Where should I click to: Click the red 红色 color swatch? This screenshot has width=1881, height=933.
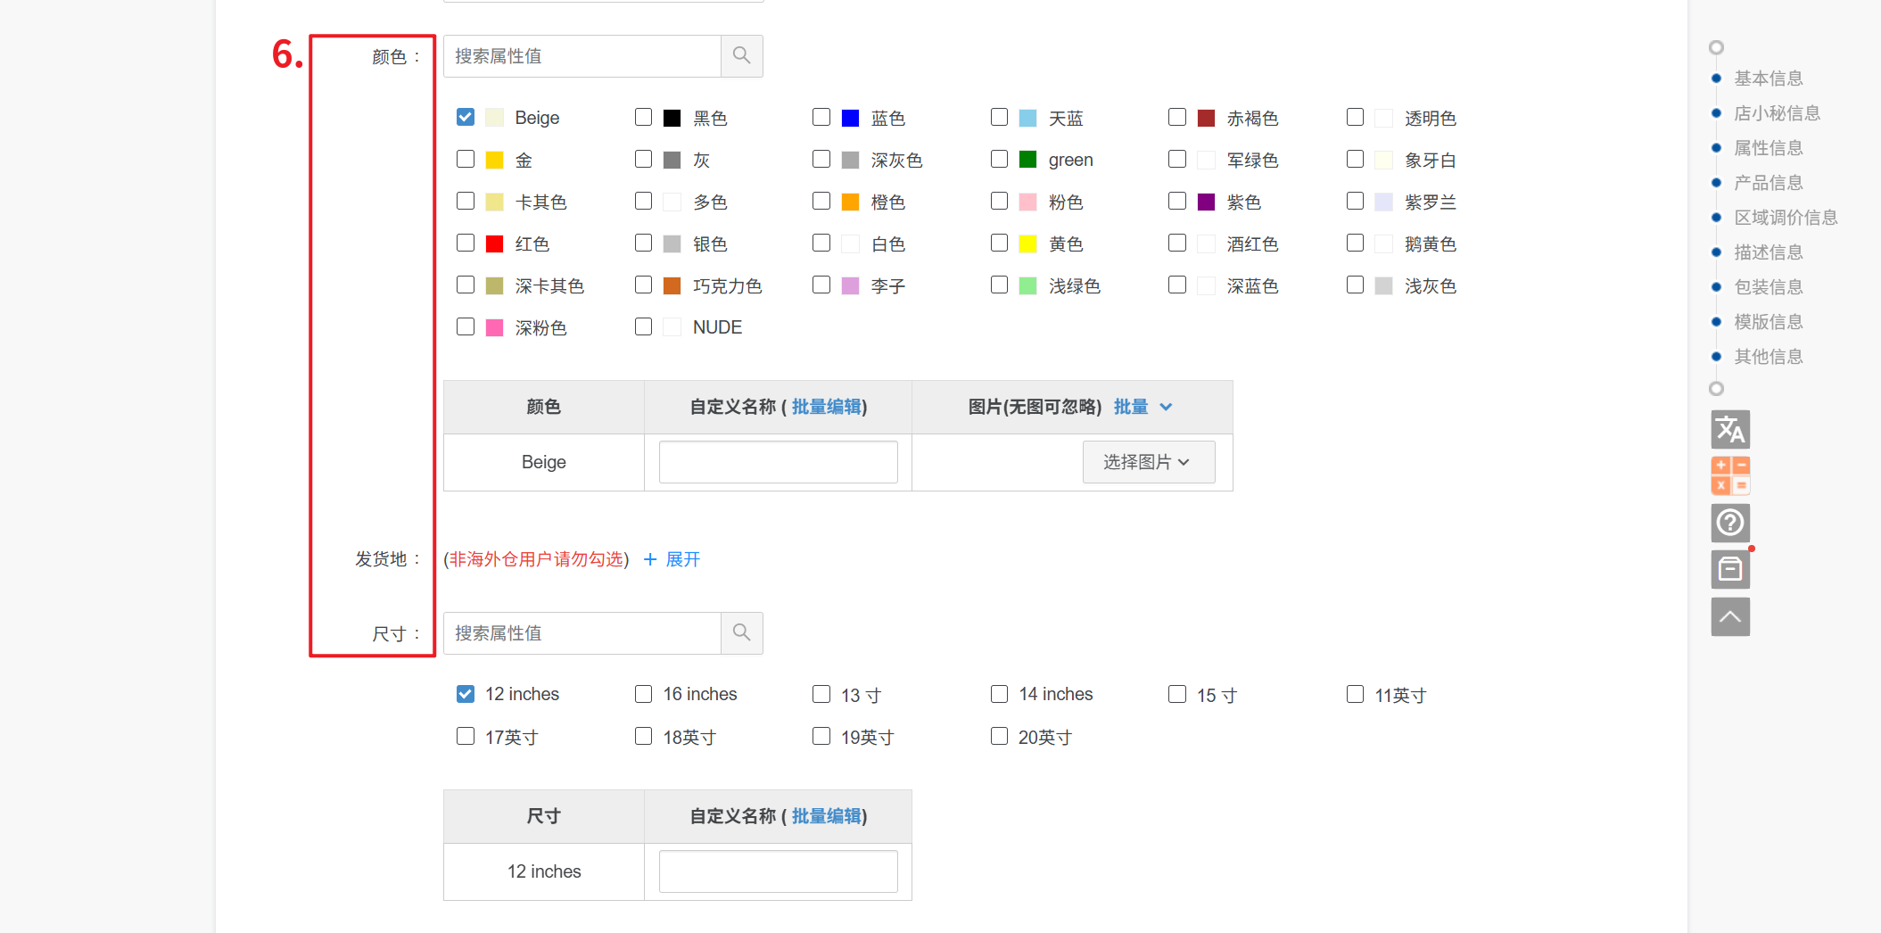(x=495, y=244)
